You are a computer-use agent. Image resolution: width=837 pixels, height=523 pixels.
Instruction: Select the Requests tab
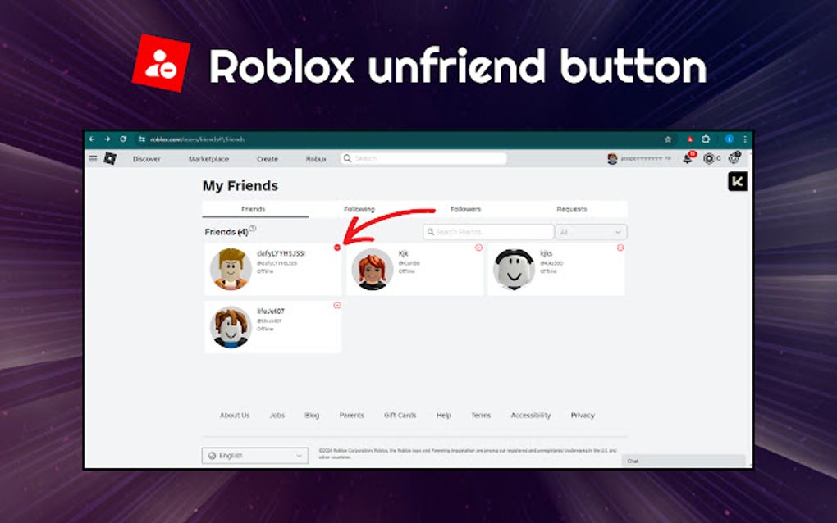(571, 209)
